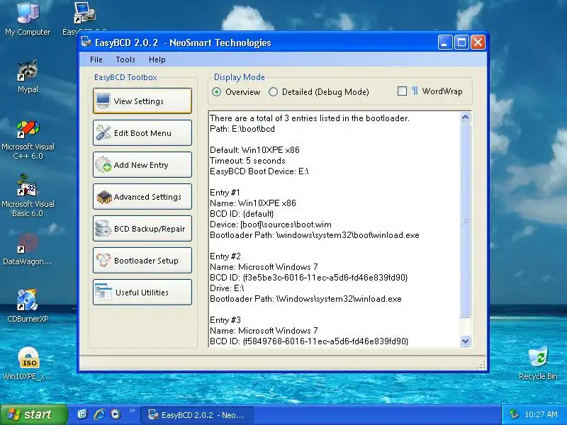Viewport: 567px width, 425px height.
Task: Open Internet Explorer from quick launch
Action: [x=99, y=414]
